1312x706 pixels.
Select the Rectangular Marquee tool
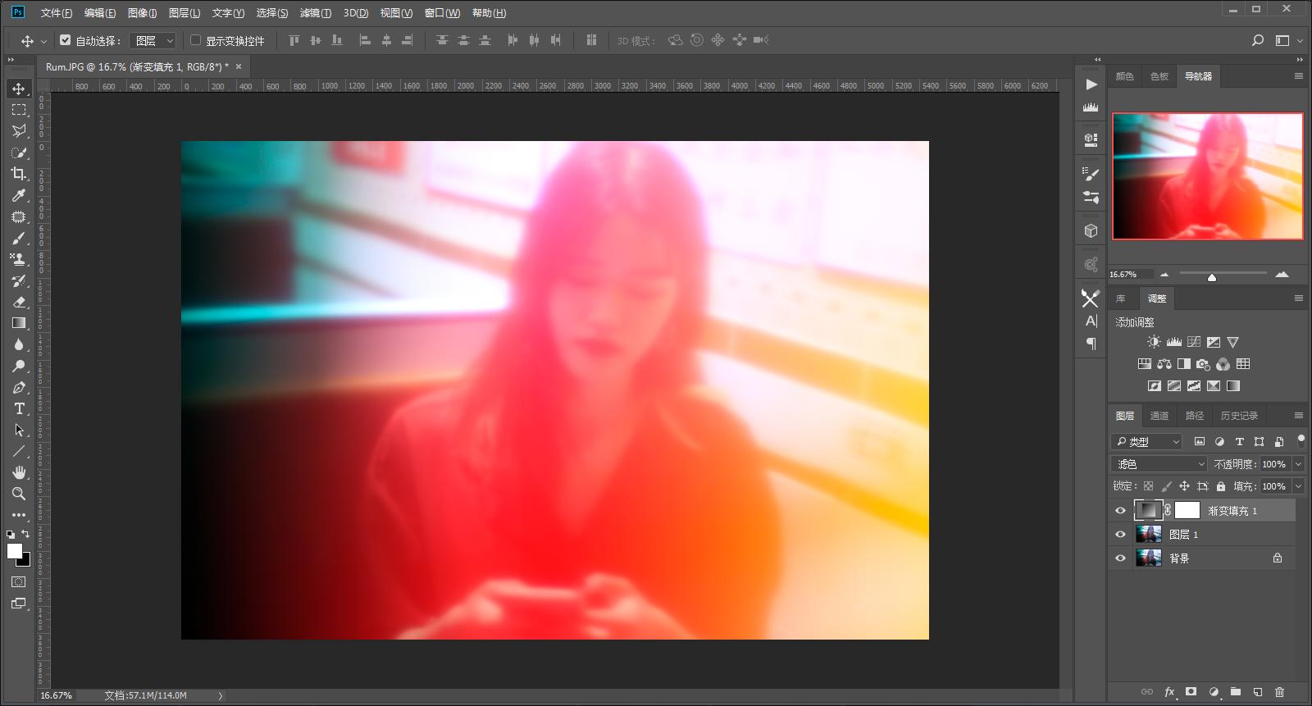[19, 110]
